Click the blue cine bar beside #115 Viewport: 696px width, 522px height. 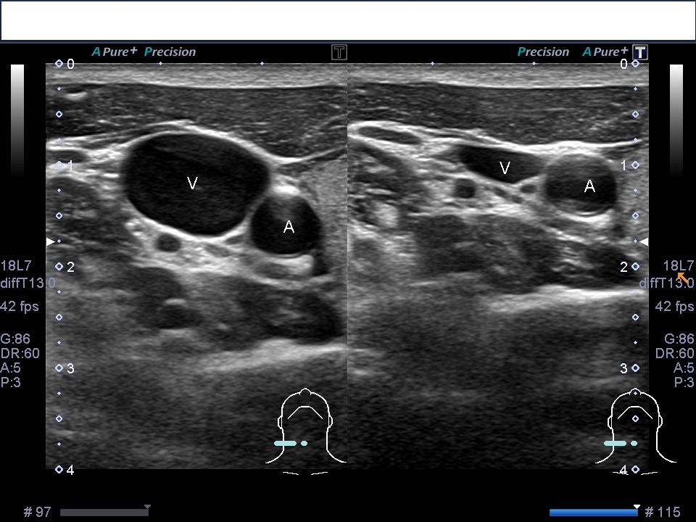coord(594,513)
